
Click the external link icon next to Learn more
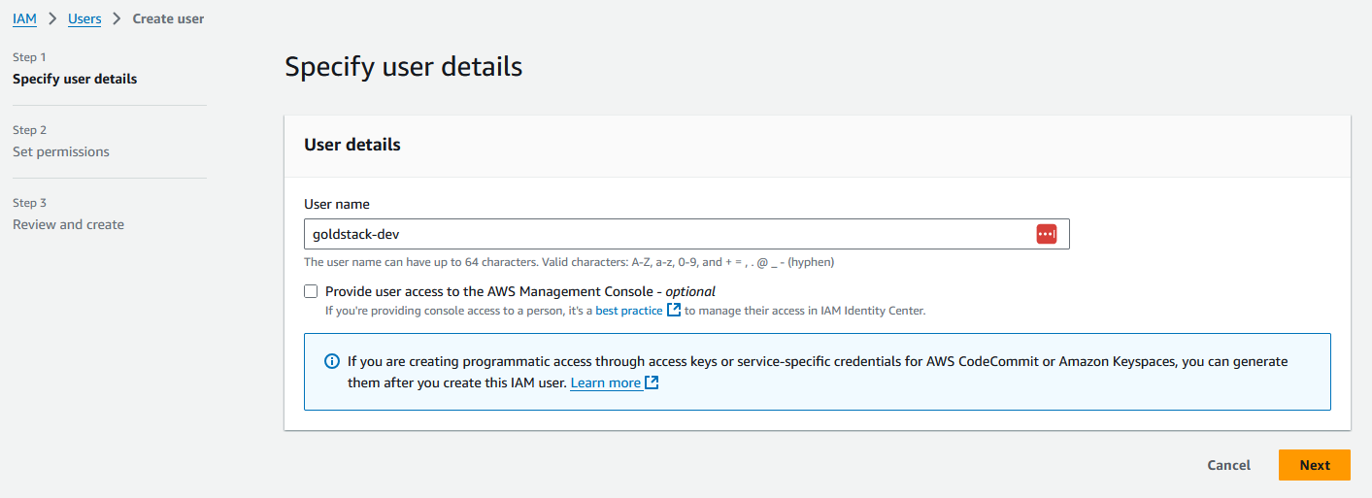coord(653,382)
